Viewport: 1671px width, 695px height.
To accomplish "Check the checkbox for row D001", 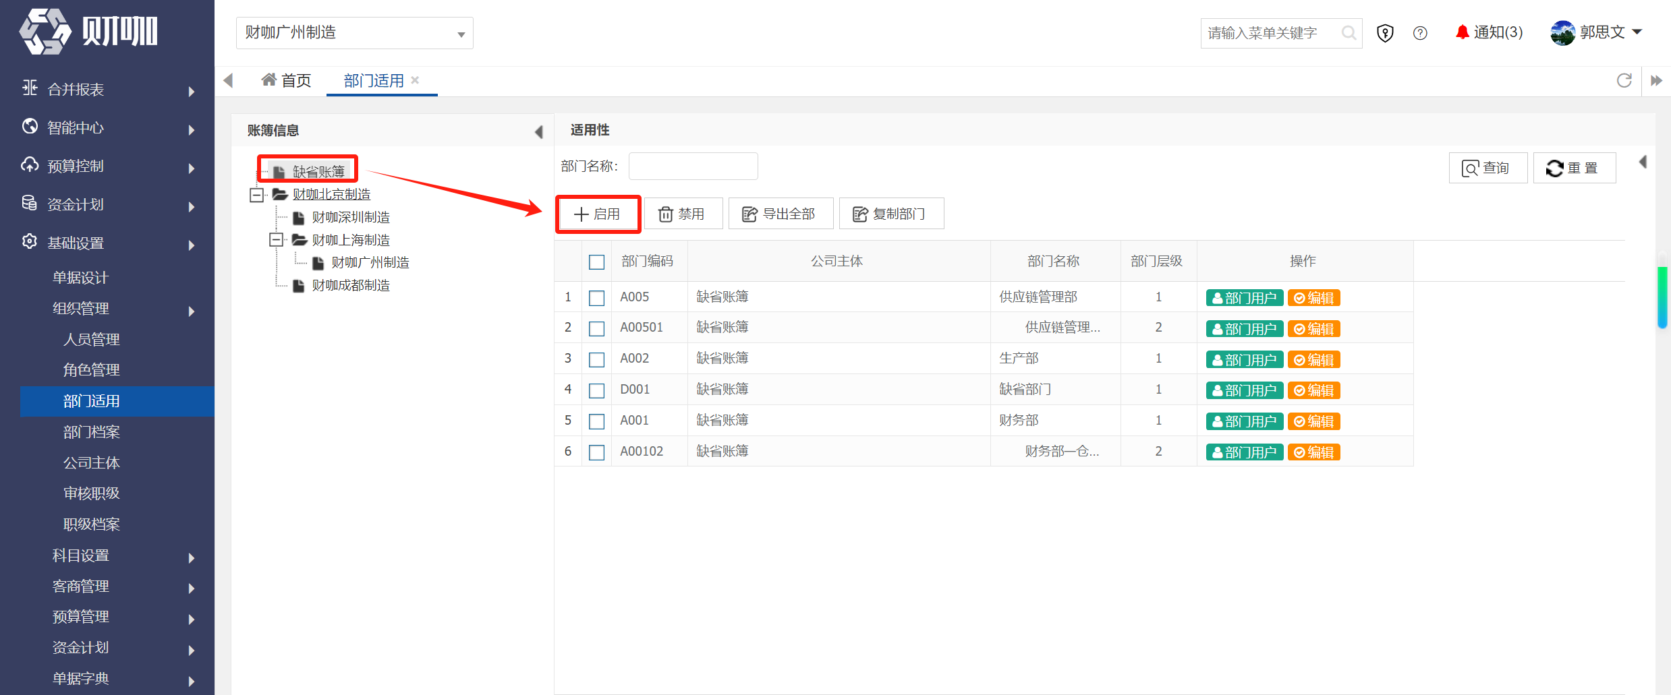I will (596, 390).
